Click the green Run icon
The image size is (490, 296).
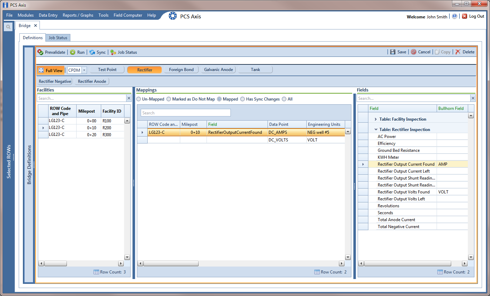tap(73, 52)
